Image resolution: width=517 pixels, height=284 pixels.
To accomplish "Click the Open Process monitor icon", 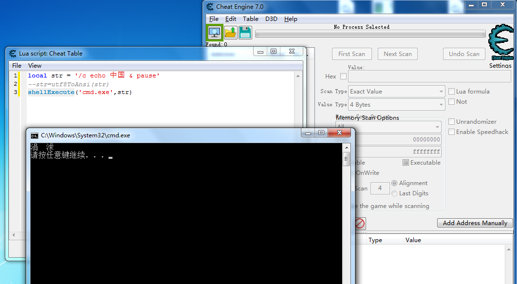I will 214,33.
